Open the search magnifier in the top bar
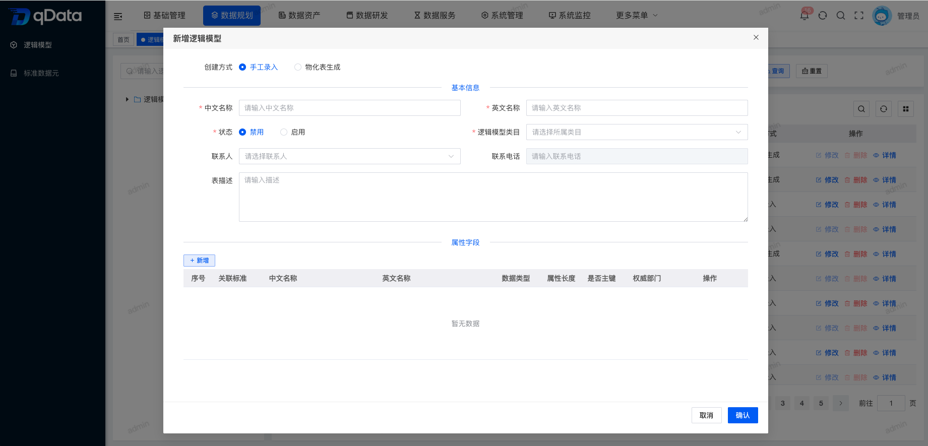Image resolution: width=928 pixels, height=446 pixels. coord(841,15)
